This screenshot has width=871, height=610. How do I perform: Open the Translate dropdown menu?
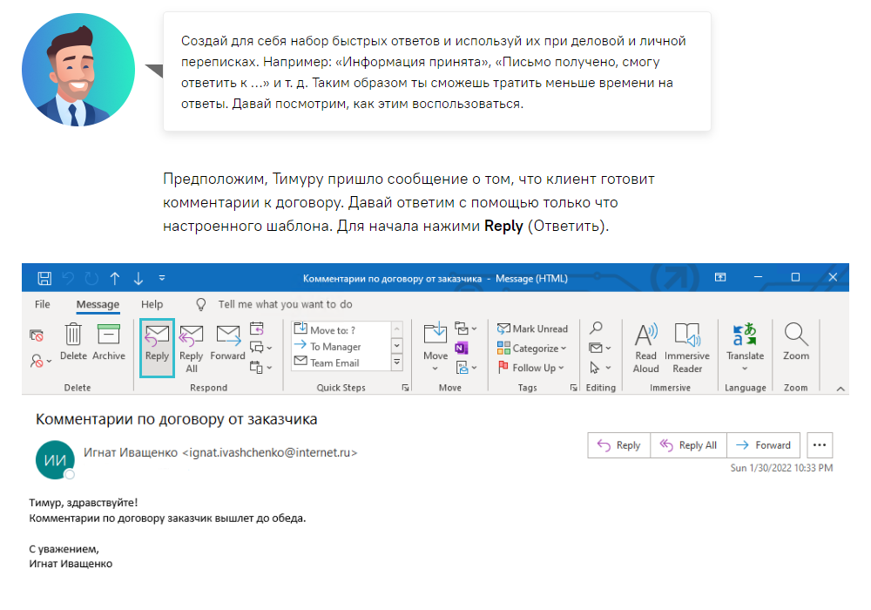click(x=745, y=368)
